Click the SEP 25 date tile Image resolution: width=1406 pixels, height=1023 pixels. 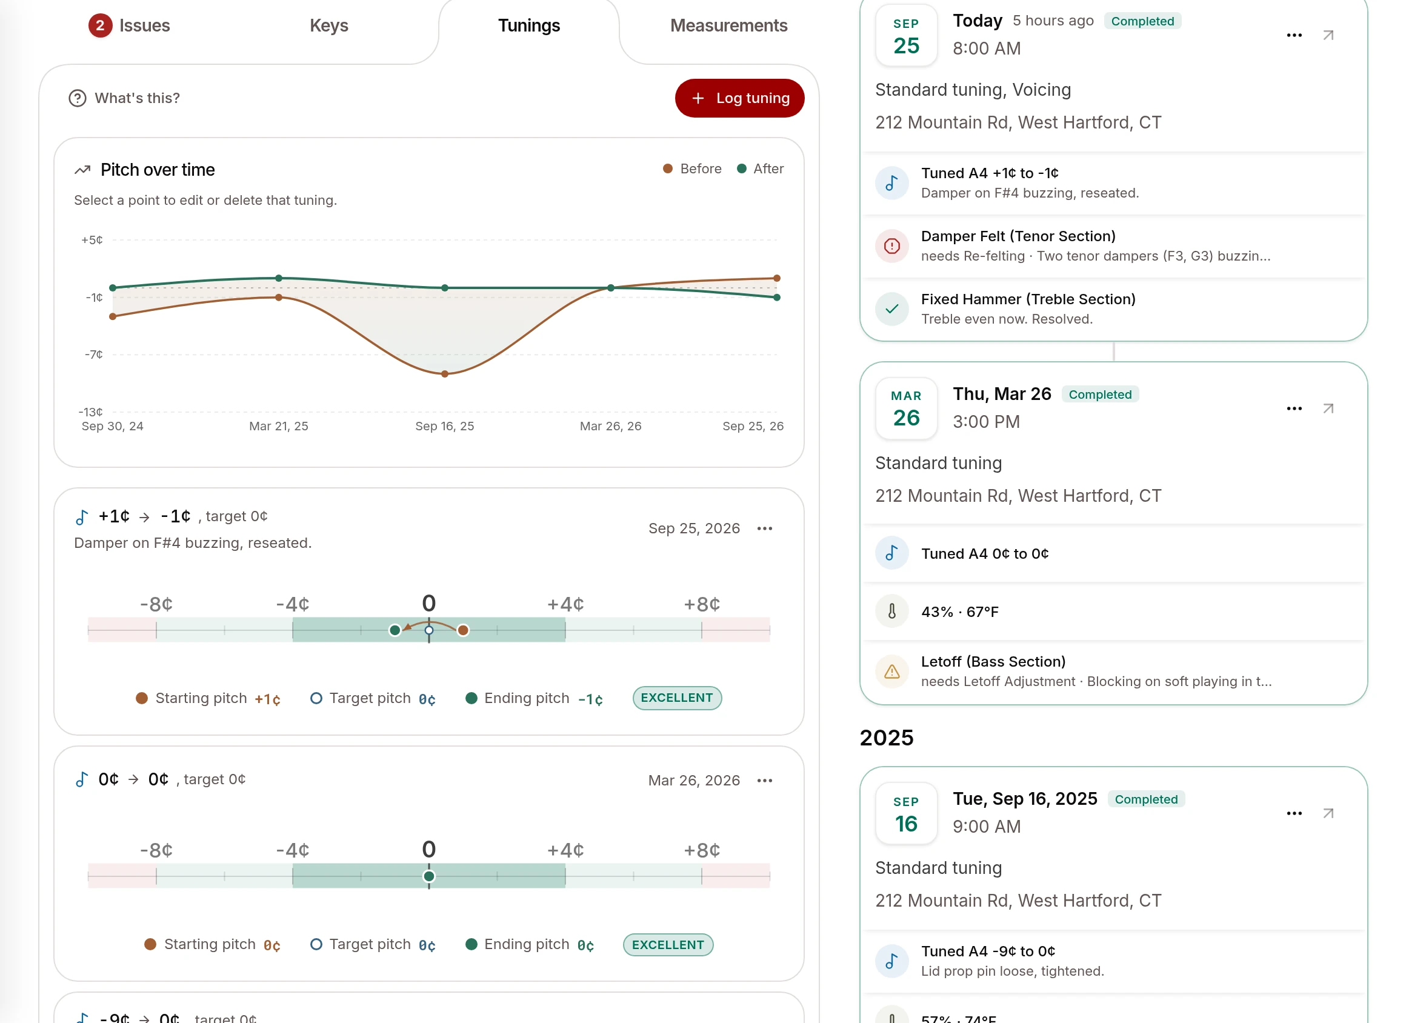tap(907, 35)
